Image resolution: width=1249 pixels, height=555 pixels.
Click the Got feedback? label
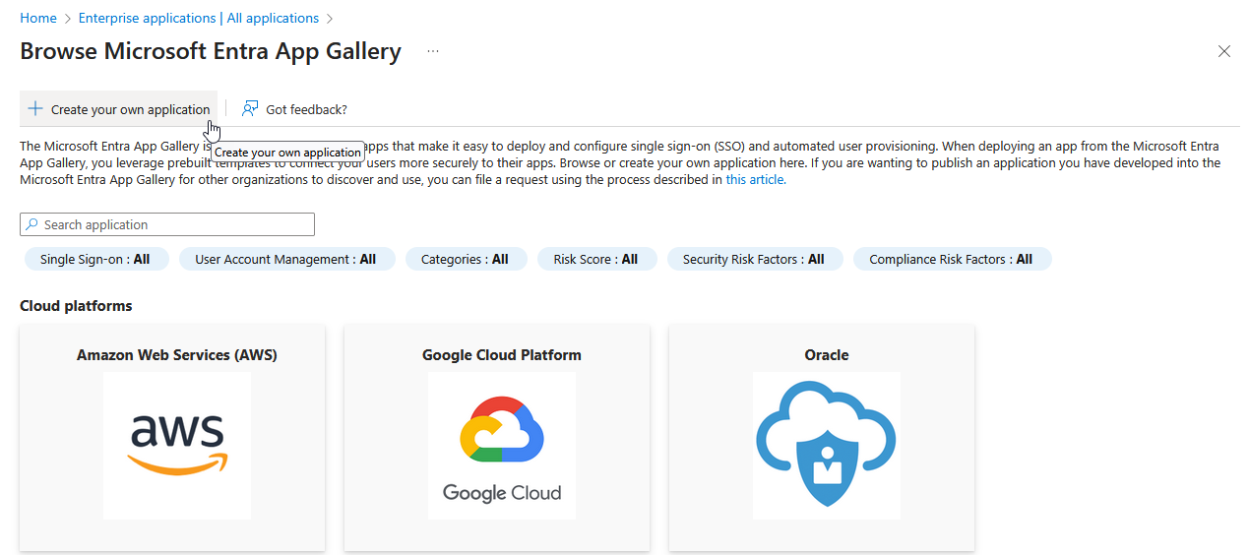[307, 109]
